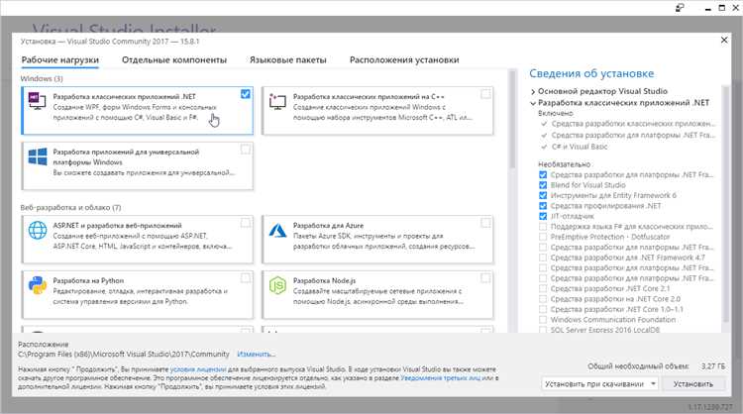
Task: Click the C# and Visual Basic included item
Action: 580,147
